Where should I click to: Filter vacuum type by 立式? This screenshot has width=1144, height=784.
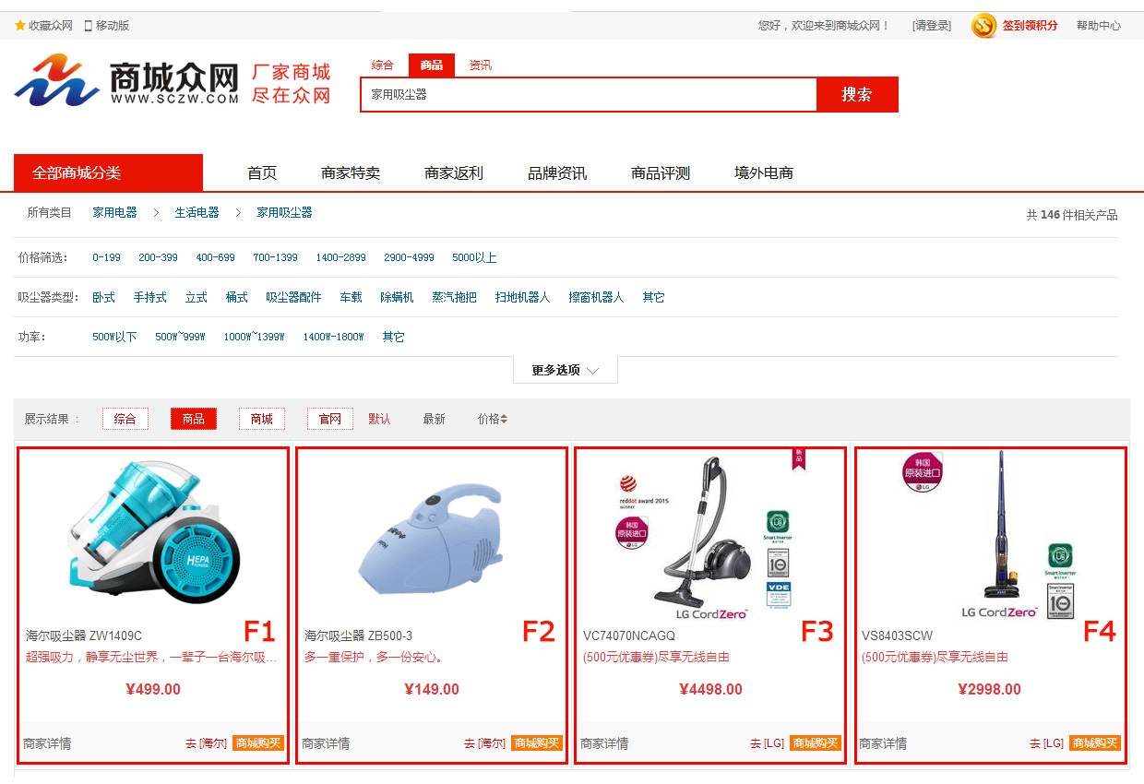click(x=197, y=297)
